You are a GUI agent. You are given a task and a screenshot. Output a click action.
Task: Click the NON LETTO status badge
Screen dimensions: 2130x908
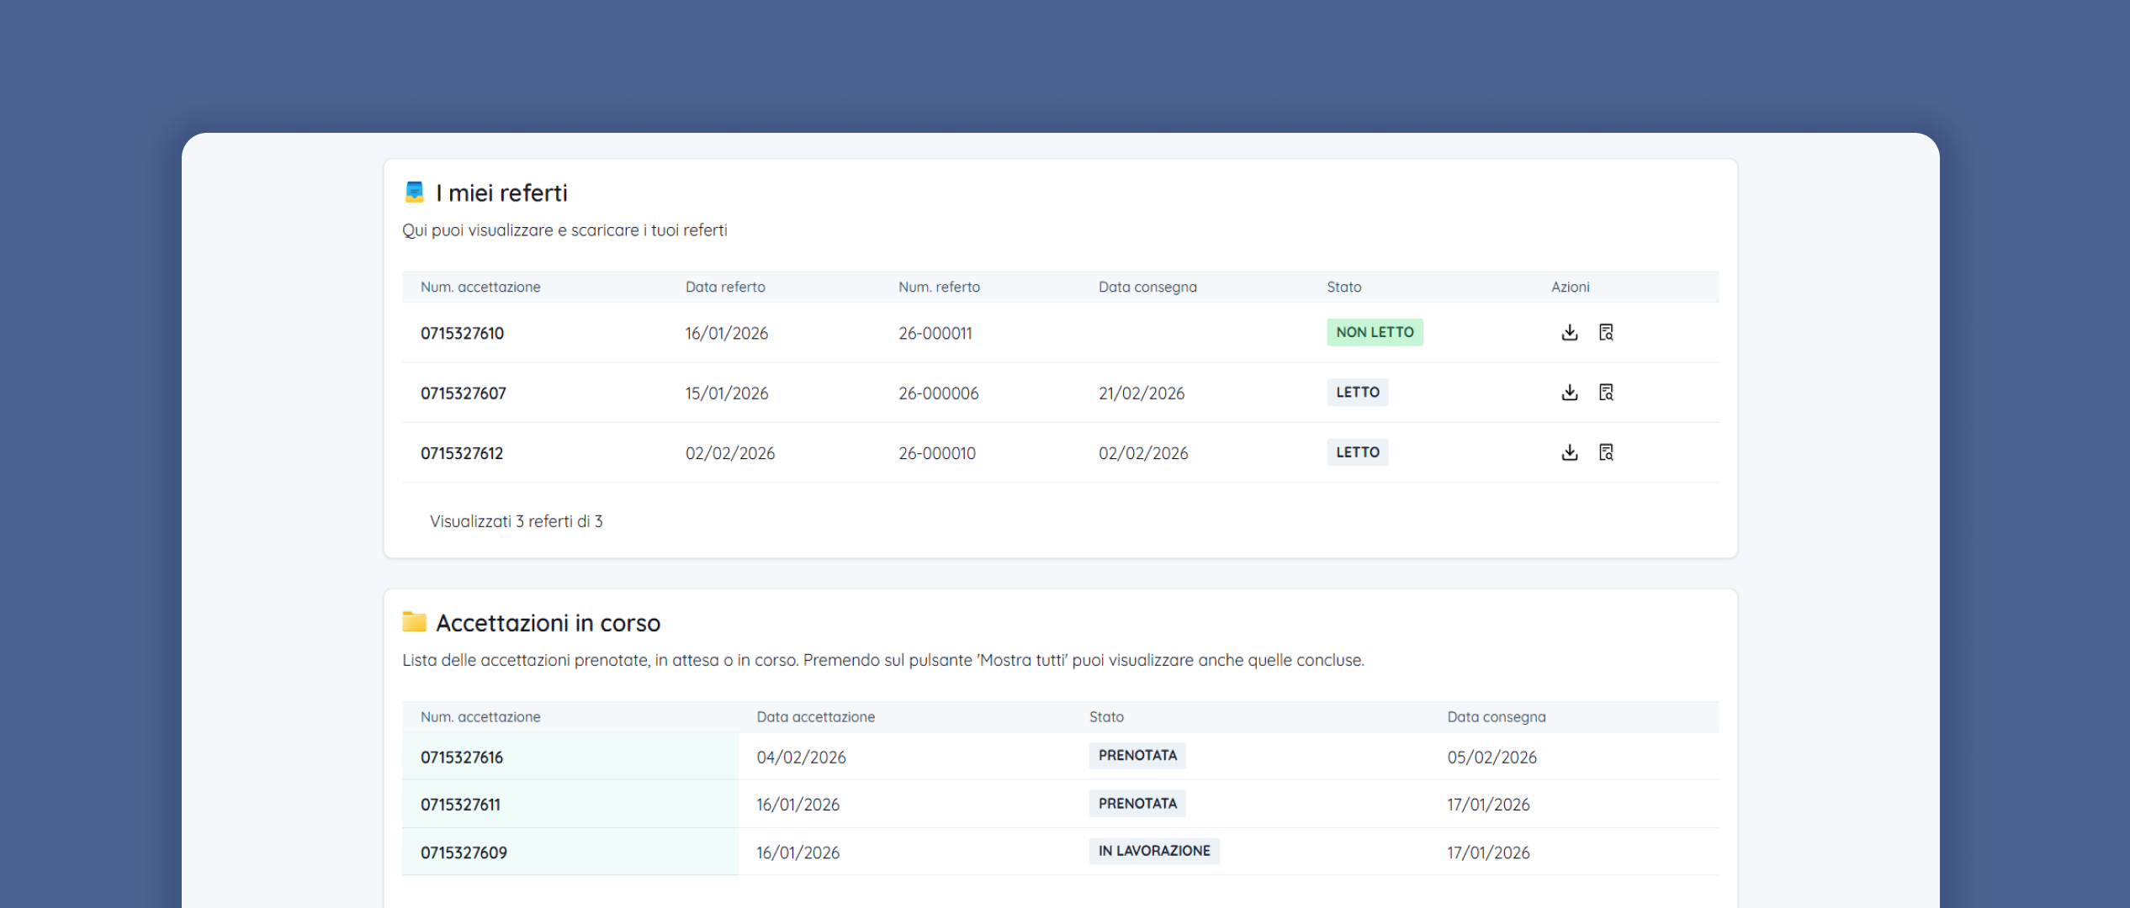click(x=1375, y=332)
